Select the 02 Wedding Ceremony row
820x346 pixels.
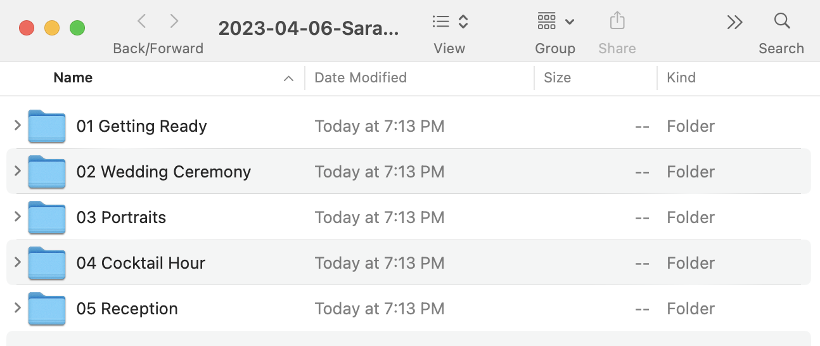tap(409, 172)
